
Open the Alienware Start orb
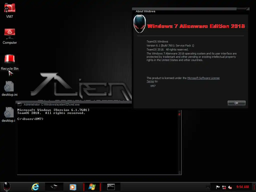coord(7,187)
